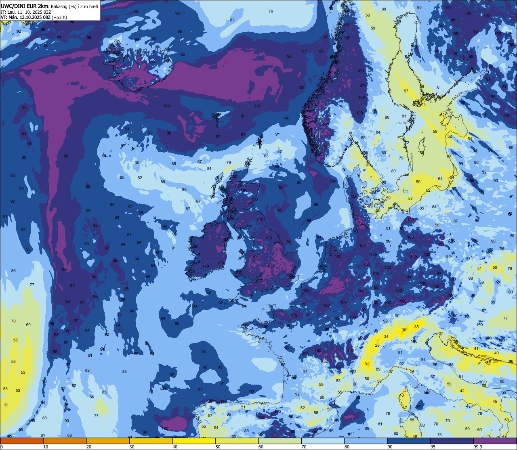This screenshot has width=517, height=450.
Task: Click the purple above-99.9% legend swatch
Action: (495, 441)
